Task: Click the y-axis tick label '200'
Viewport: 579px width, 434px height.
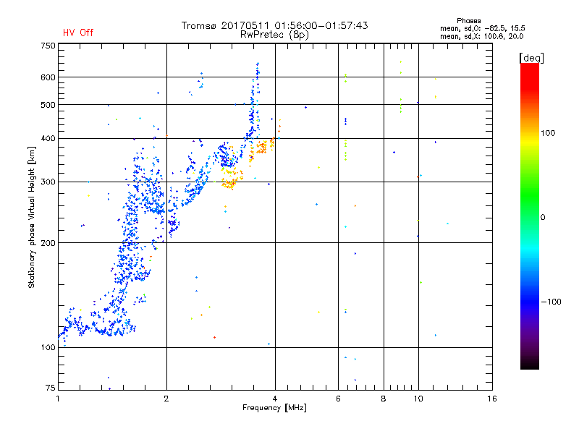Action: (x=48, y=243)
